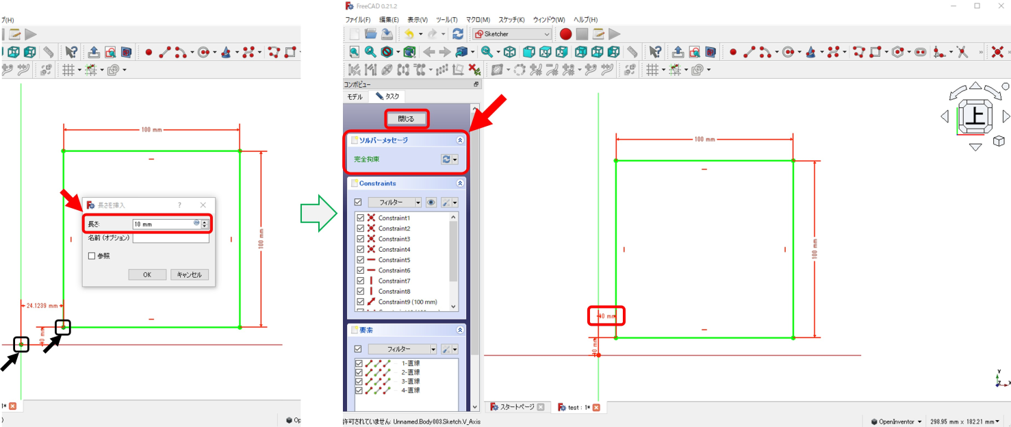
Task: Click the isometric view cube icon
Action: (510, 52)
